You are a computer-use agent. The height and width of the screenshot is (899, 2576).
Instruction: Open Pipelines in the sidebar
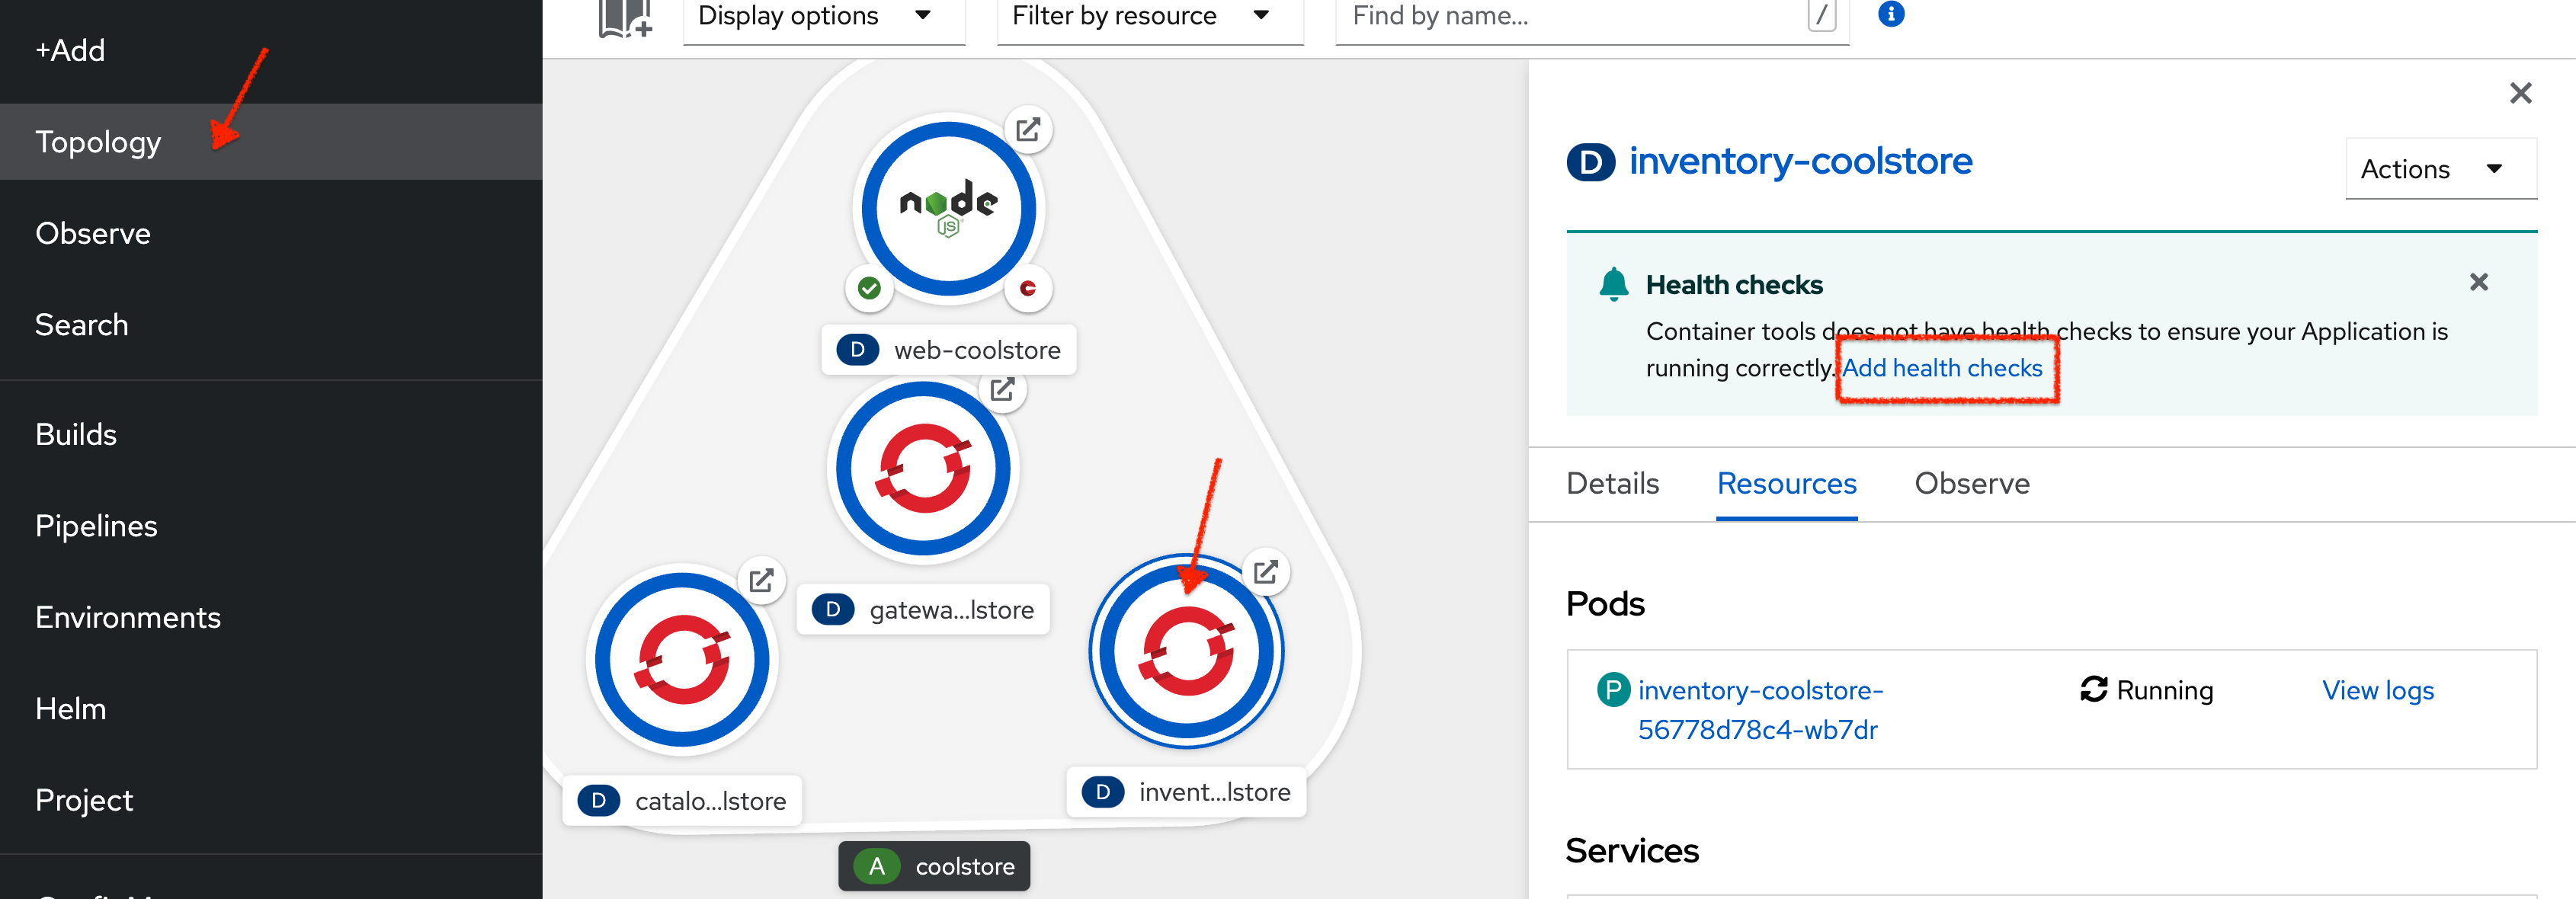coord(96,526)
